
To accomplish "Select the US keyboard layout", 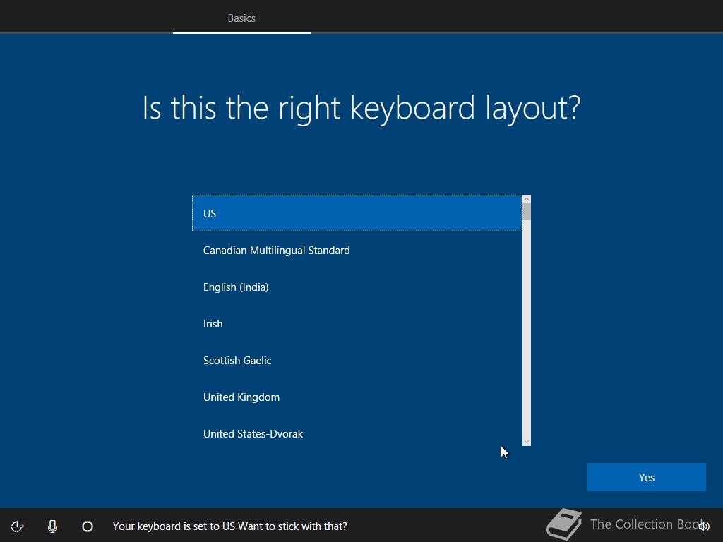I will click(357, 213).
